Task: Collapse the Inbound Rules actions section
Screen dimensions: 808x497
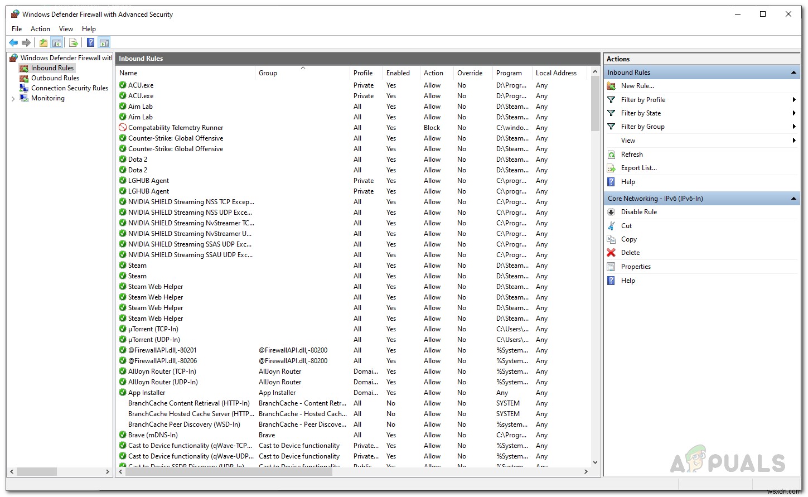Action: click(x=794, y=73)
